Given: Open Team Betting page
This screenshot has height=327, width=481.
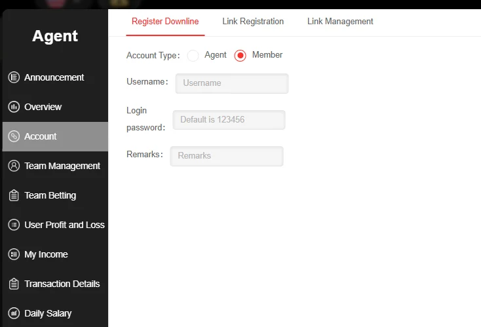Looking at the screenshot, I should 55,195.
